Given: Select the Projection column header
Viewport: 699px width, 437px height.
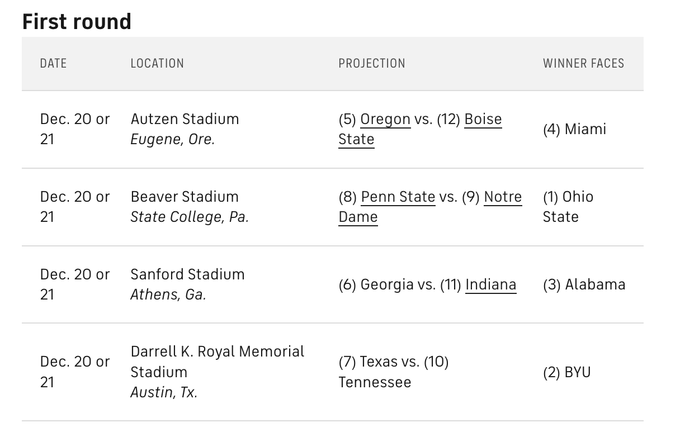Looking at the screenshot, I should [372, 64].
